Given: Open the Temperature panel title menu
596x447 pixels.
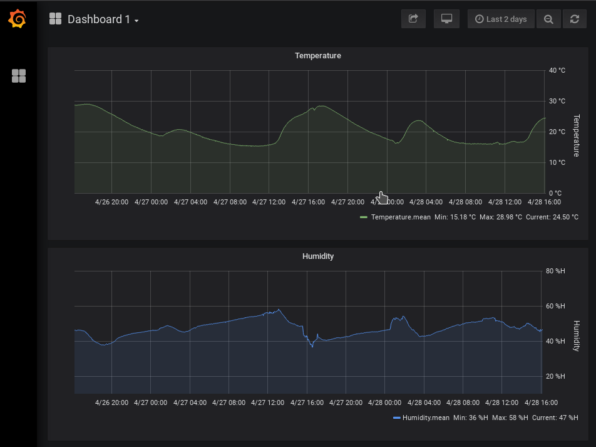Looking at the screenshot, I should pyautogui.click(x=317, y=56).
